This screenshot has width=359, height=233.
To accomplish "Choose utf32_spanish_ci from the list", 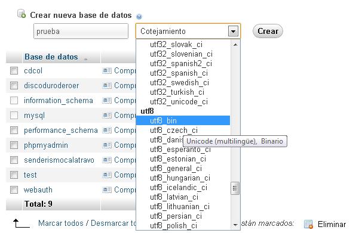I will [183, 73].
